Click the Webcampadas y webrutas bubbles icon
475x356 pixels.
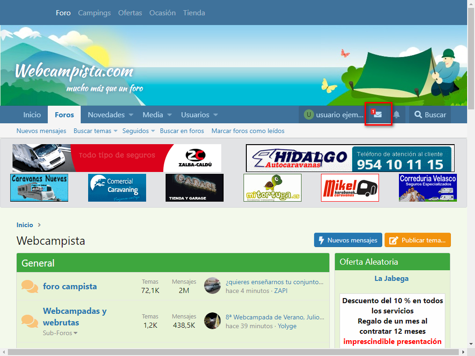[x=30, y=321]
